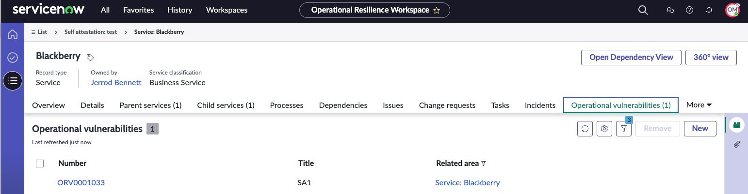
Task: Switch to the Change requests tab
Action: pyautogui.click(x=447, y=105)
